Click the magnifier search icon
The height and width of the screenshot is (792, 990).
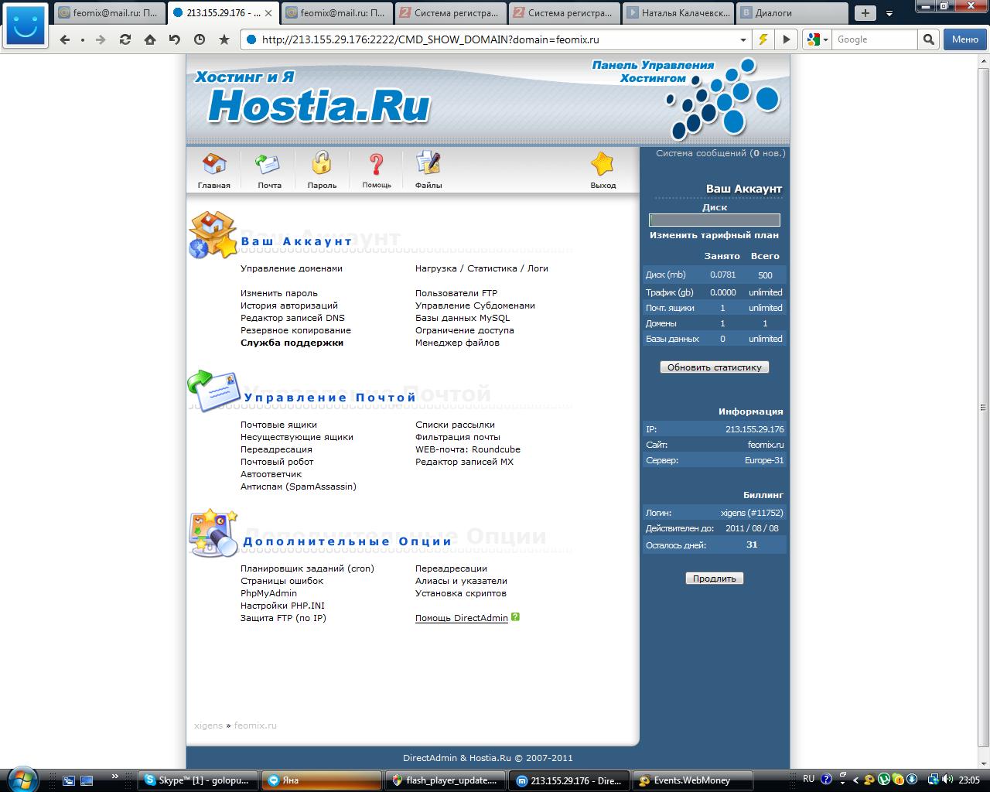[929, 39]
